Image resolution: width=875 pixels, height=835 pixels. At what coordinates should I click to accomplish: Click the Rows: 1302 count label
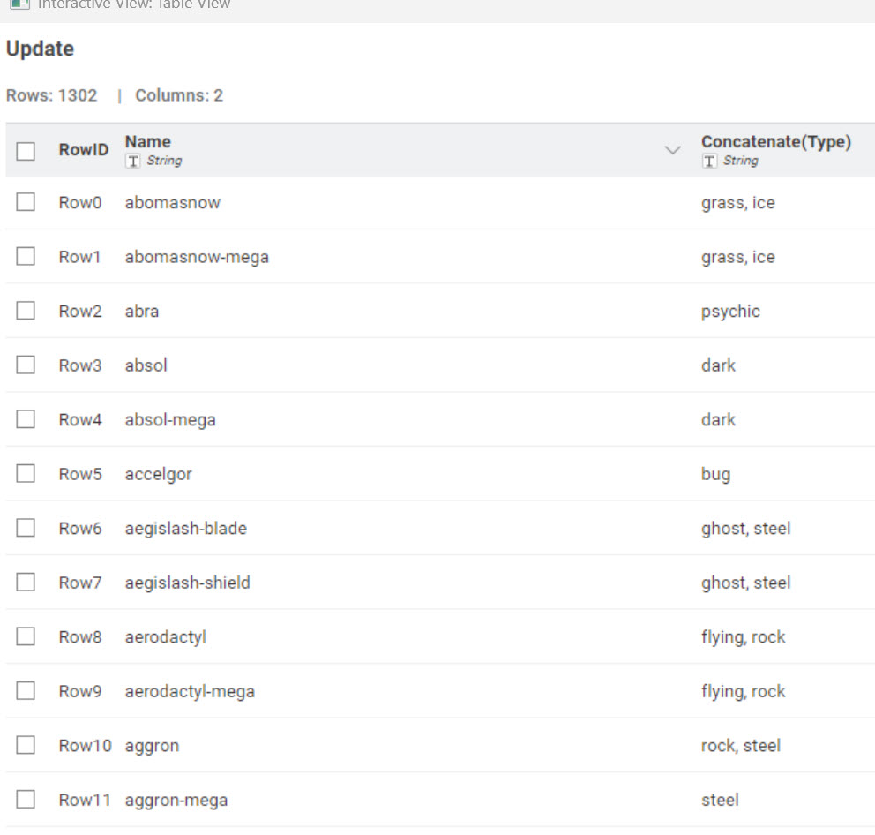(52, 95)
